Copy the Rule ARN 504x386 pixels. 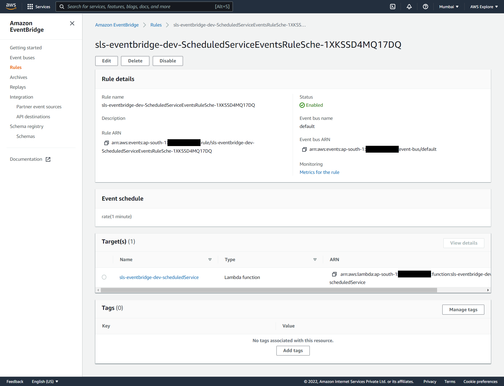coord(106,143)
